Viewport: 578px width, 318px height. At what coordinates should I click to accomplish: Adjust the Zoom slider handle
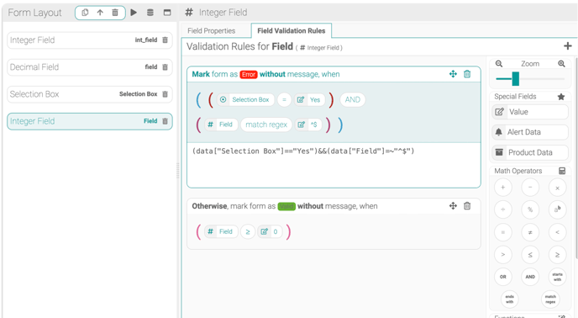(x=516, y=79)
